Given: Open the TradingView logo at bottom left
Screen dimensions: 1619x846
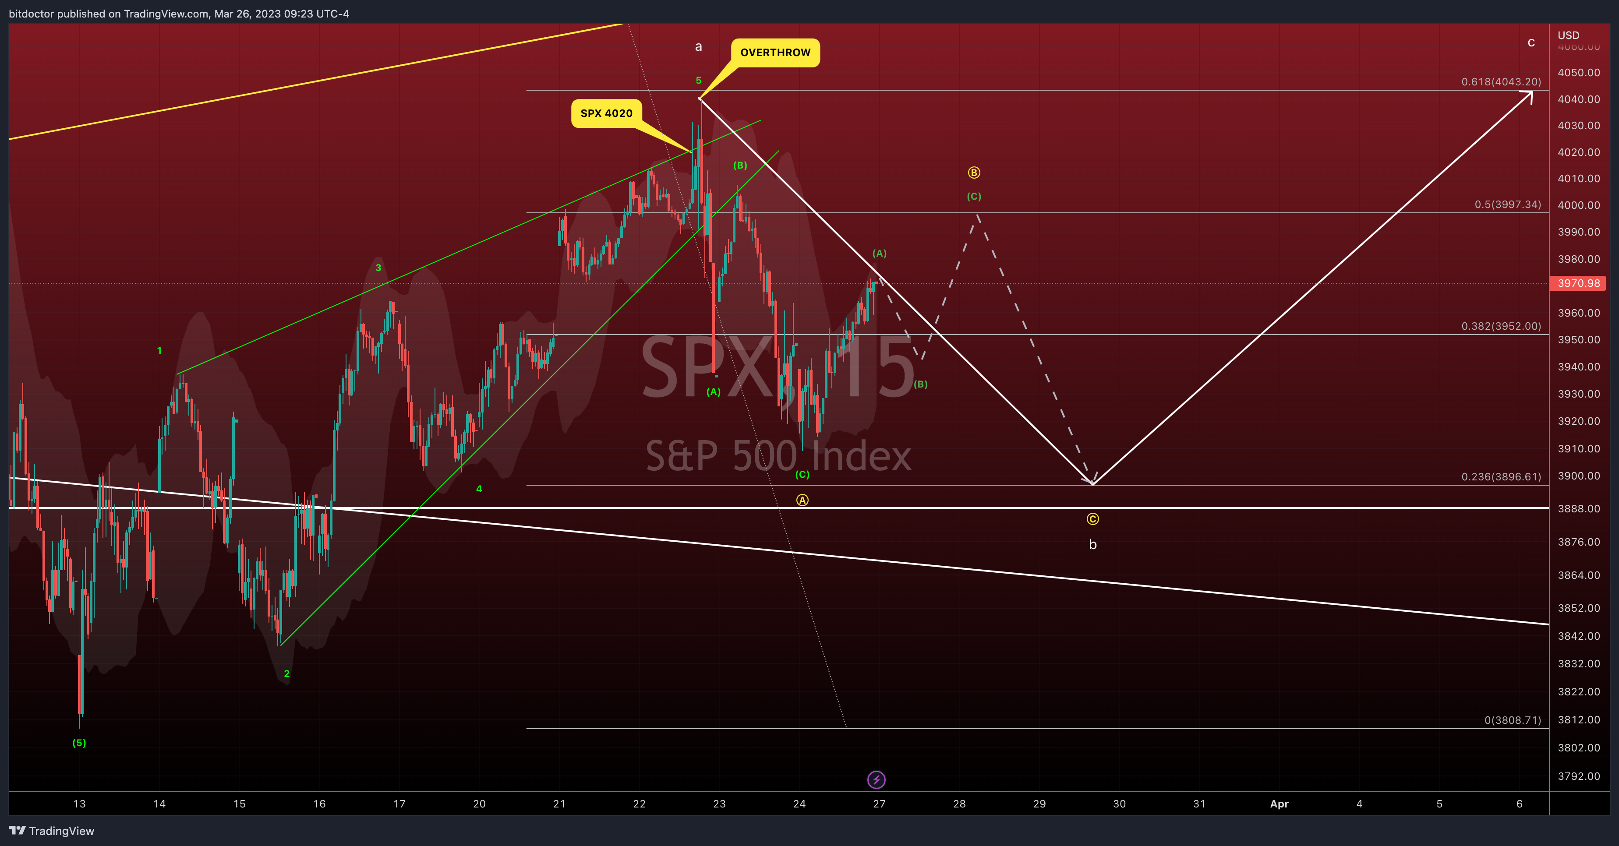Looking at the screenshot, I should (x=52, y=830).
